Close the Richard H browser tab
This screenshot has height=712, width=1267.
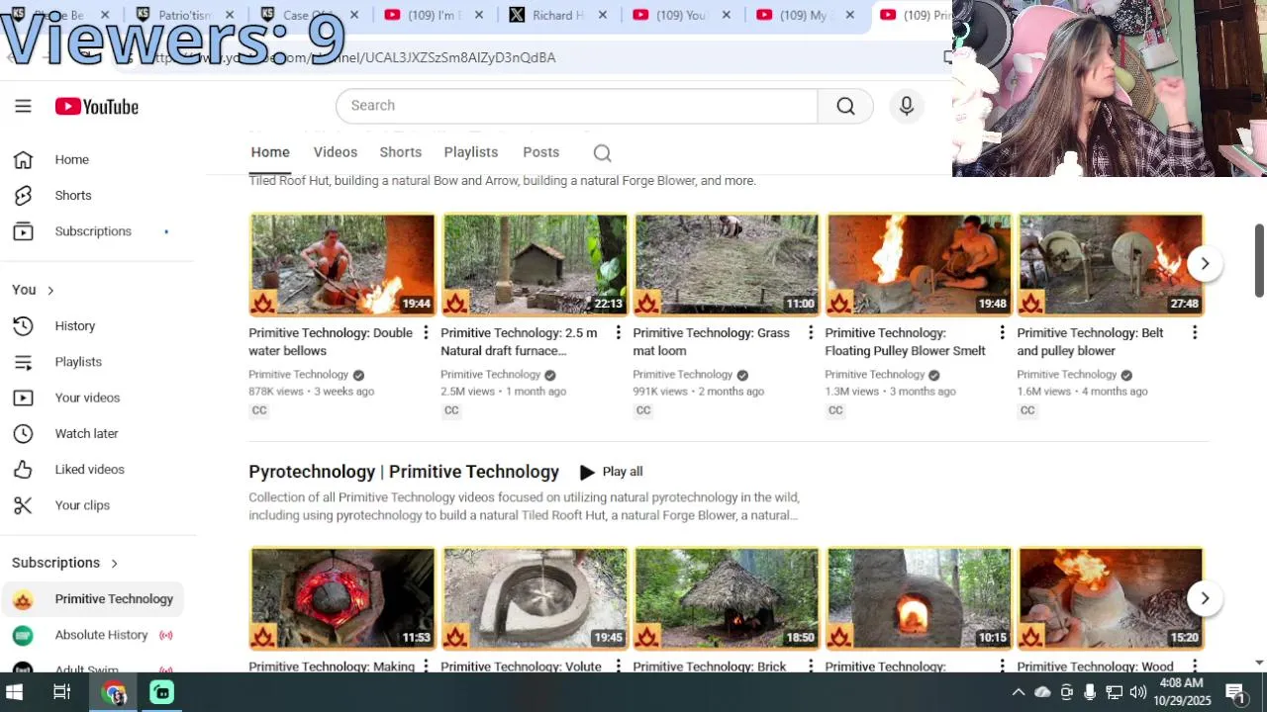pyautogui.click(x=603, y=15)
